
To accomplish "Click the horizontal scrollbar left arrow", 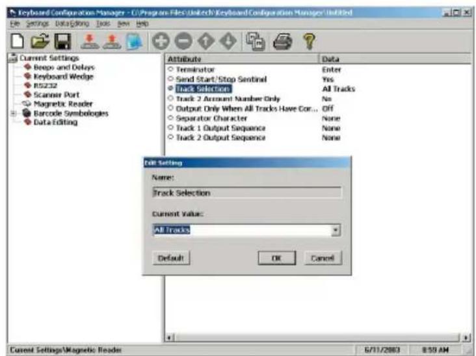I will coord(170,337).
